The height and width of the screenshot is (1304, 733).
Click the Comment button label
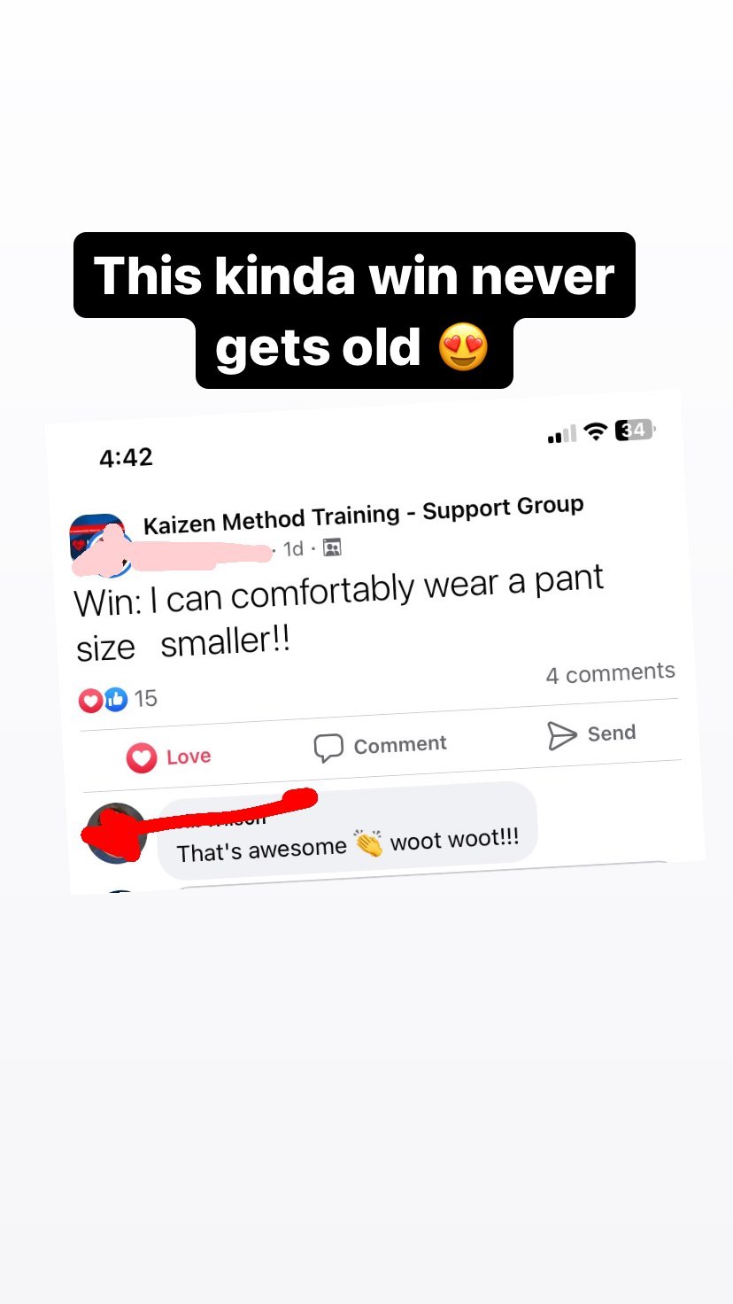[400, 745]
